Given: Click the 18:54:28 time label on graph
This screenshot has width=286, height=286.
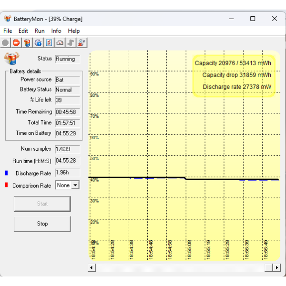Looking at the screenshot, I should click(x=112, y=249).
